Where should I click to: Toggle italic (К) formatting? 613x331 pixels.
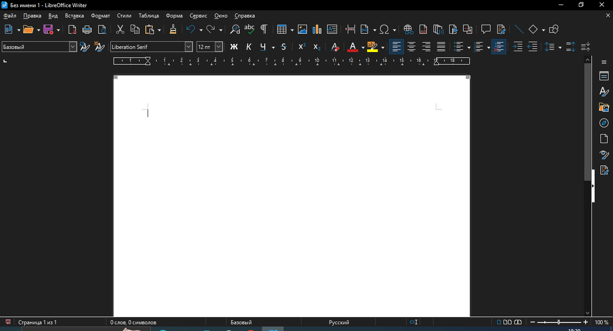[x=249, y=47]
